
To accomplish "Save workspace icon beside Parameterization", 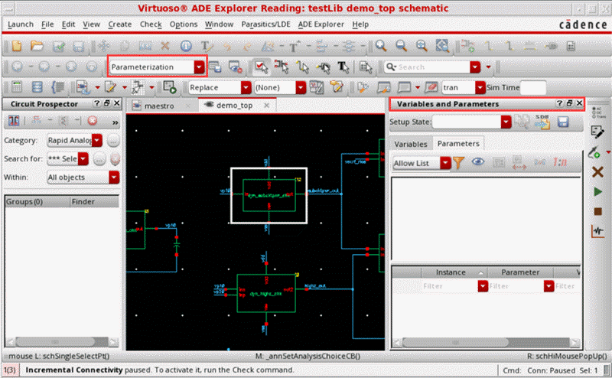I will coord(215,67).
